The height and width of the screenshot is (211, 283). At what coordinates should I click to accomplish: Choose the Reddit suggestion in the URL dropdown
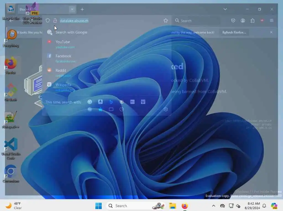[106, 73]
